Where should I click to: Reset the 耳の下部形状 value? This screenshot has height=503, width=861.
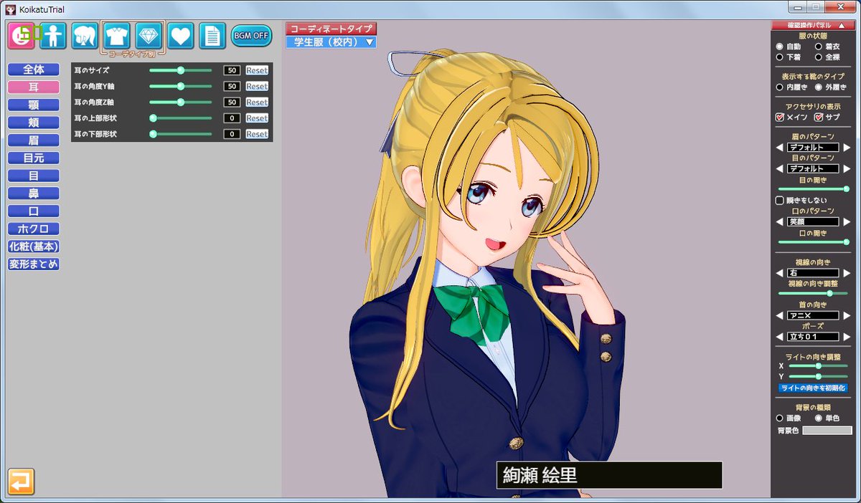click(257, 134)
